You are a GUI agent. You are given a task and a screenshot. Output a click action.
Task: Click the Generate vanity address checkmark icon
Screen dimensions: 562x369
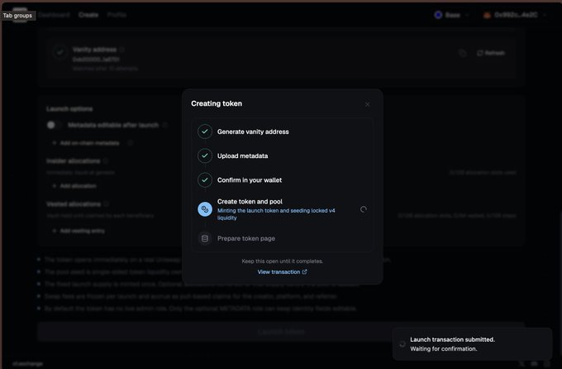point(205,132)
